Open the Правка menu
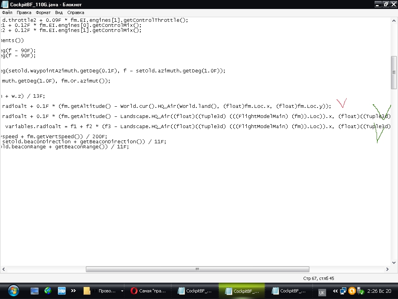 coord(24,12)
